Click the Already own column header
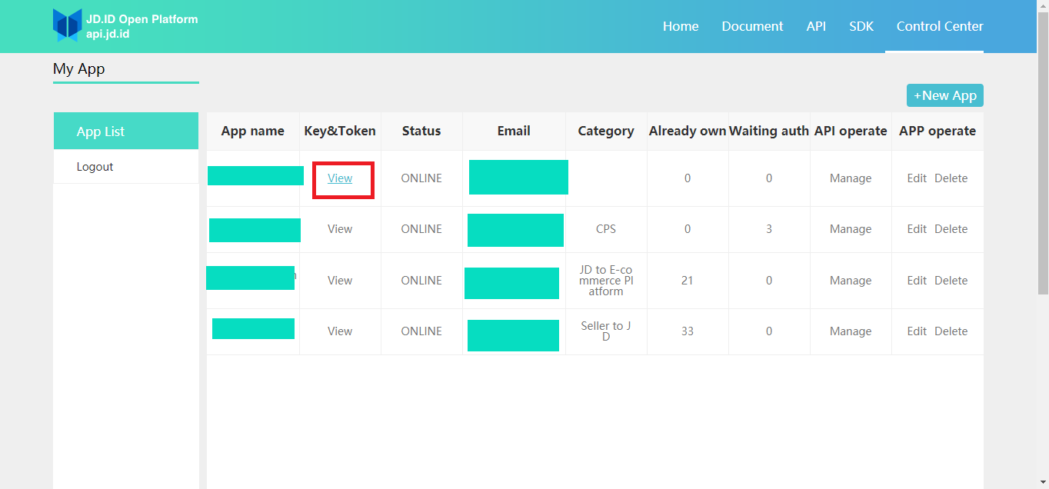This screenshot has width=1049, height=489. (x=688, y=131)
